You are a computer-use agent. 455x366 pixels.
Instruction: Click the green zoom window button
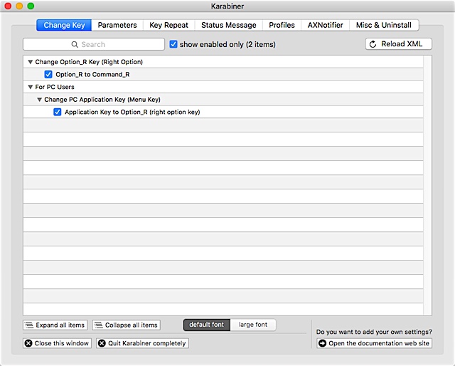tap(31, 6)
